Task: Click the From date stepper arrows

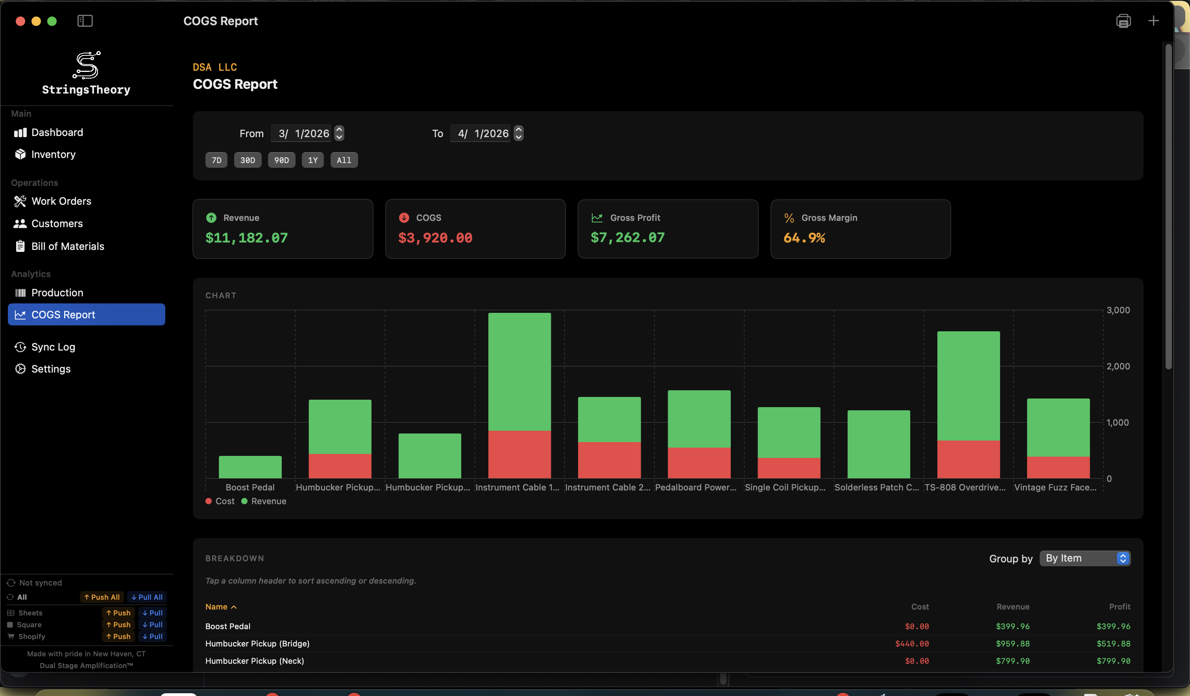Action: (339, 134)
